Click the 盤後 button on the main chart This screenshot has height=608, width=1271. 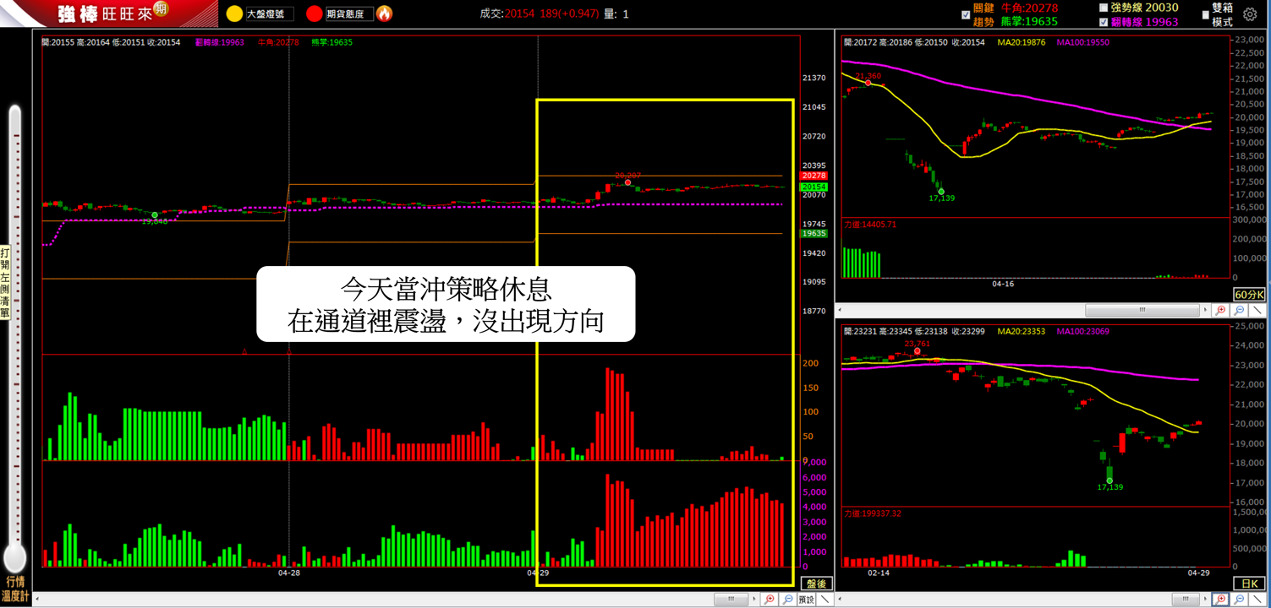[816, 584]
